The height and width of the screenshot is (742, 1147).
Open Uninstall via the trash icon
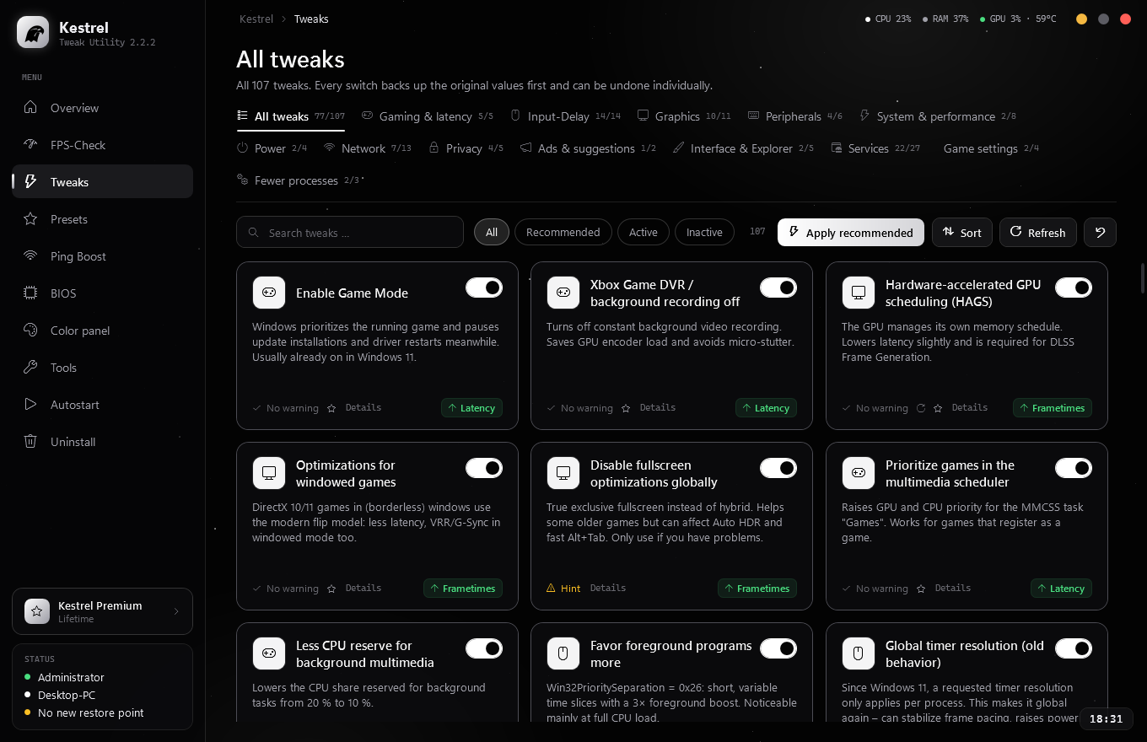point(30,442)
